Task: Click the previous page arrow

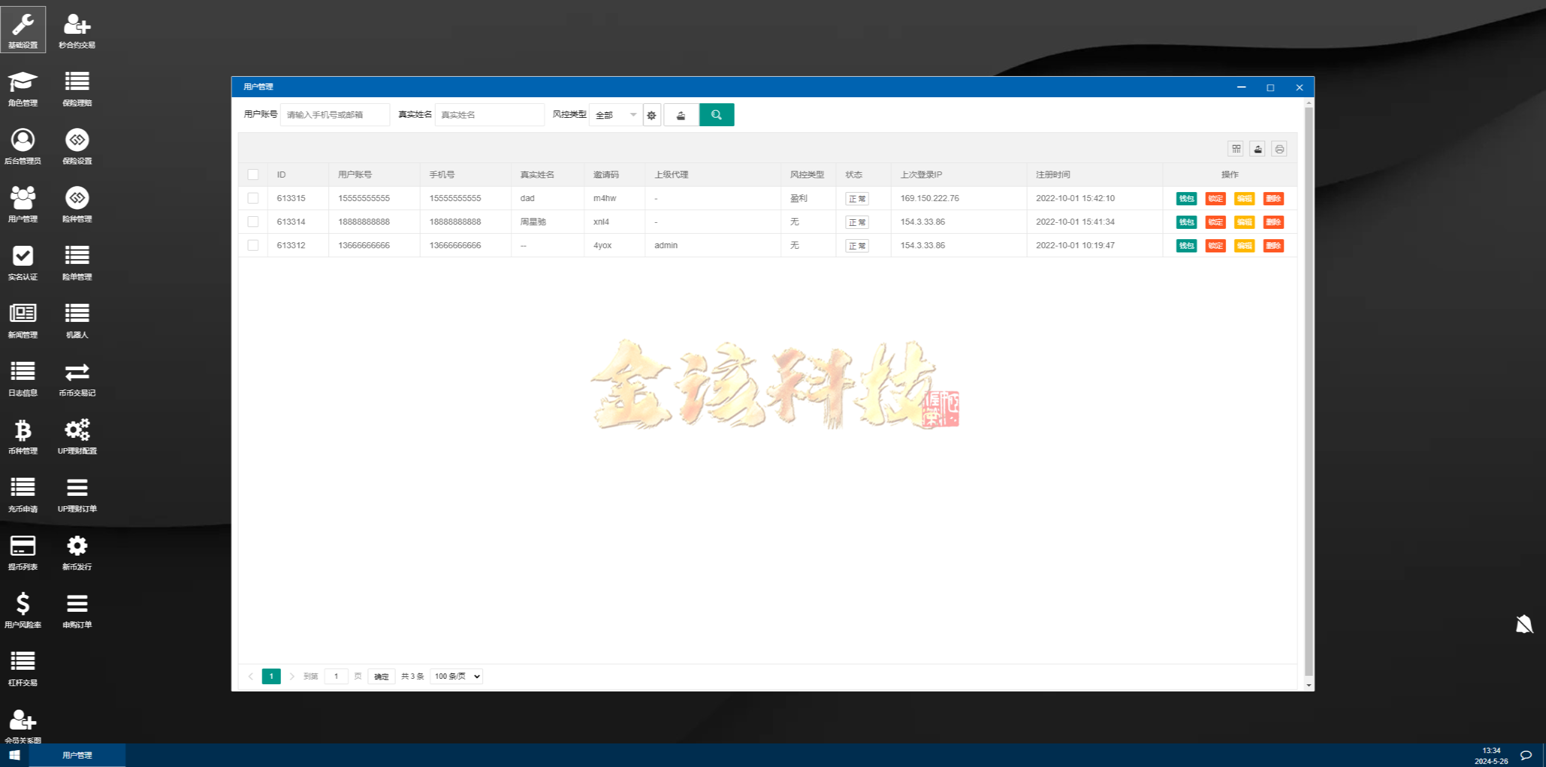Action: (251, 676)
